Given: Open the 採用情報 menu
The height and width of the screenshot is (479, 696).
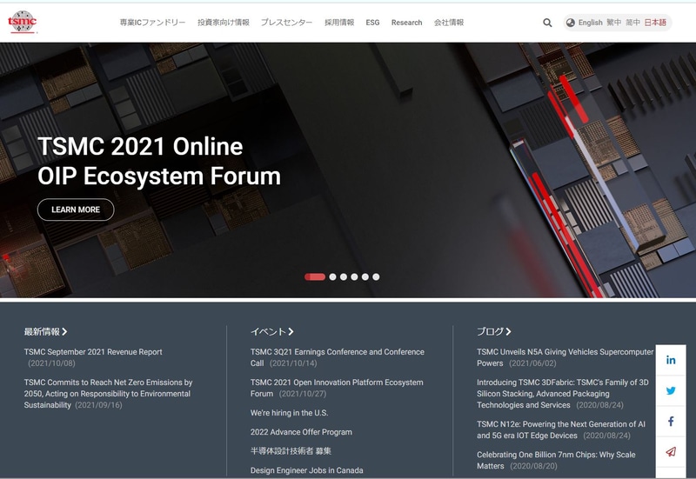Looking at the screenshot, I should click(x=339, y=23).
